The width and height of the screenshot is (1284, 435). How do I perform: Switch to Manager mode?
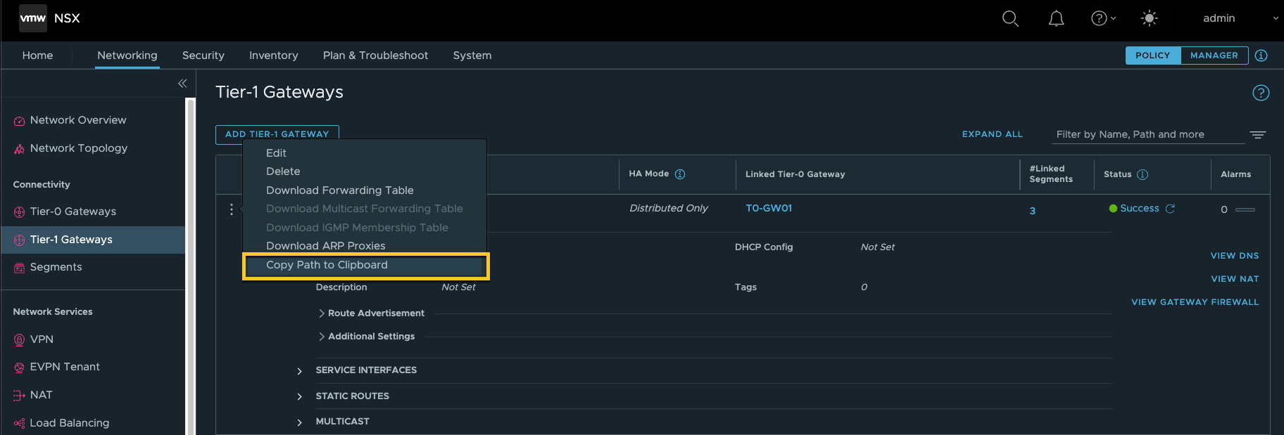coord(1214,56)
